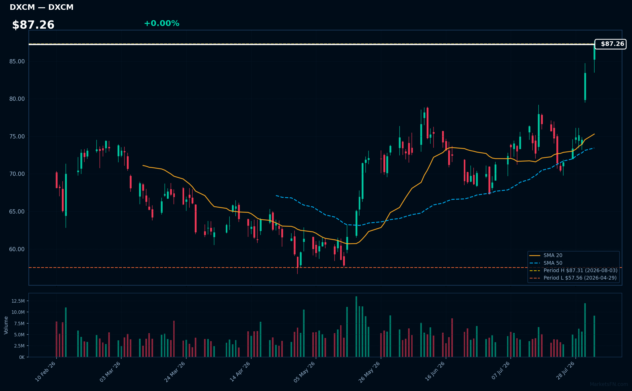Click the 05 May '26 date label

[x=304, y=372]
